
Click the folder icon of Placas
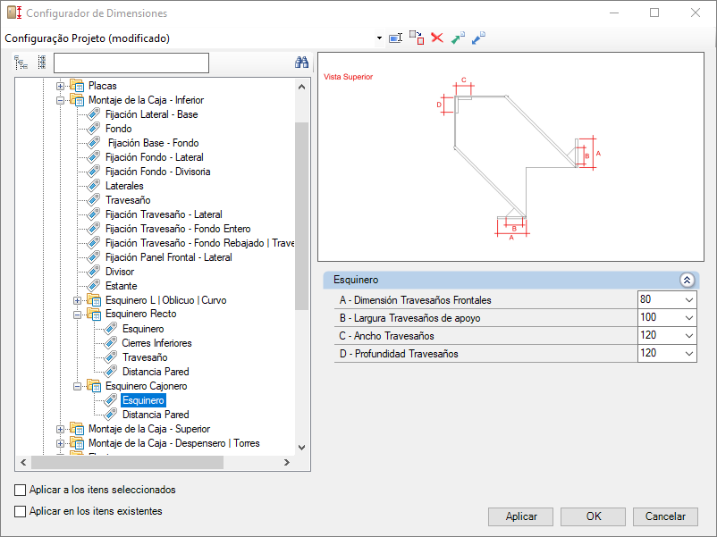click(x=77, y=86)
